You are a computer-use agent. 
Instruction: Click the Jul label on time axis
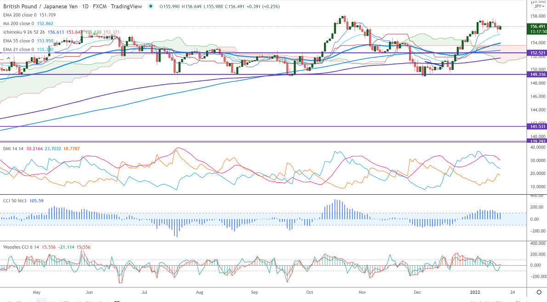(x=144, y=292)
